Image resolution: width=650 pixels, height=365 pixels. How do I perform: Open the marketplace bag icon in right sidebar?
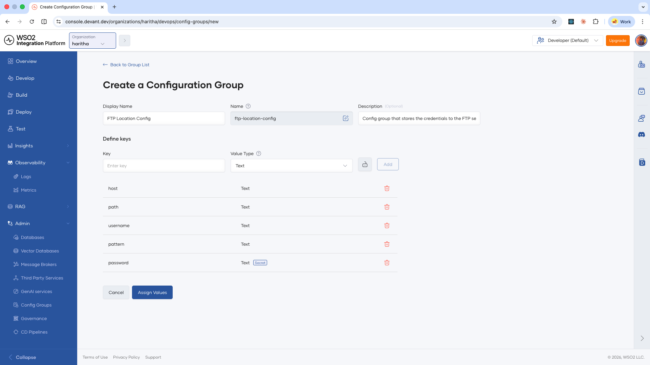click(x=642, y=91)
